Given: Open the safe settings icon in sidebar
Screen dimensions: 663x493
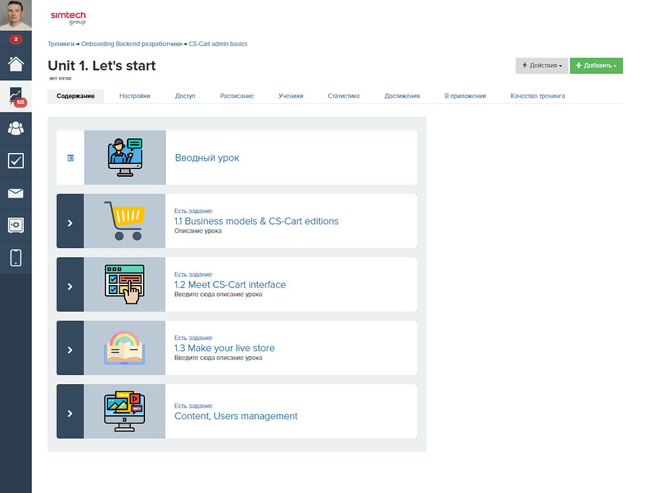Looking at the screenshot, I should tap(16, 225).
